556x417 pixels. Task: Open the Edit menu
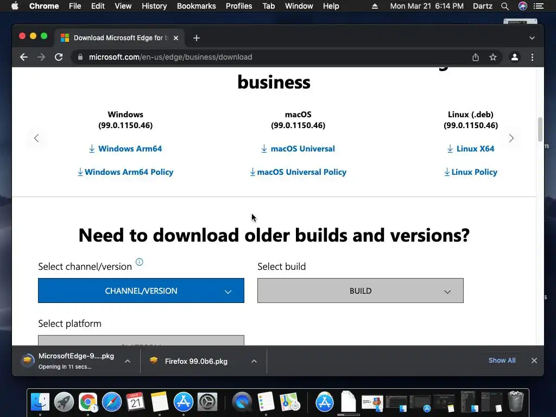click(x=98, y=6)
